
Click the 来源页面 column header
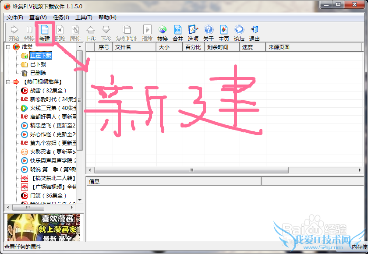coord(314,47)
